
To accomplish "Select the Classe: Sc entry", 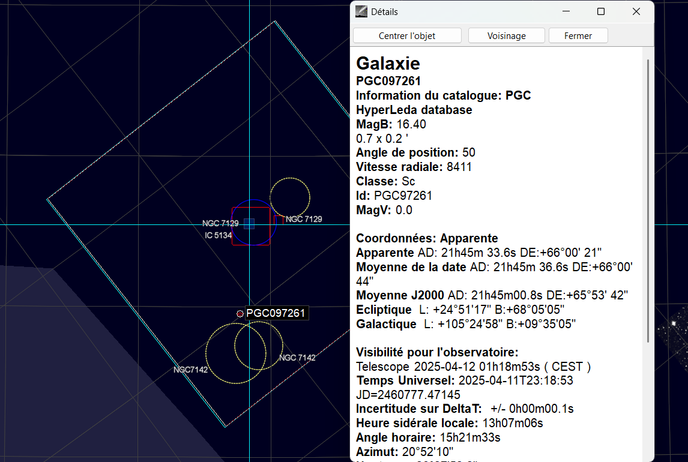I will (385, 181).
